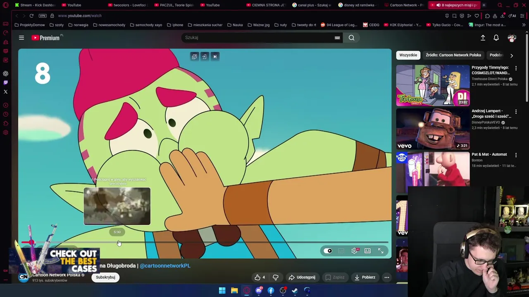Open Steam from the taskbar
529x297 pixels.
[295, 290]
